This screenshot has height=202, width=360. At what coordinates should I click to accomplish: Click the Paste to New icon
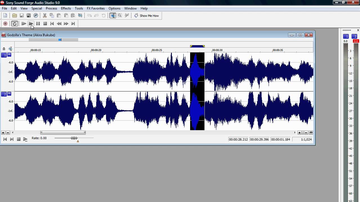click(73, 16)
